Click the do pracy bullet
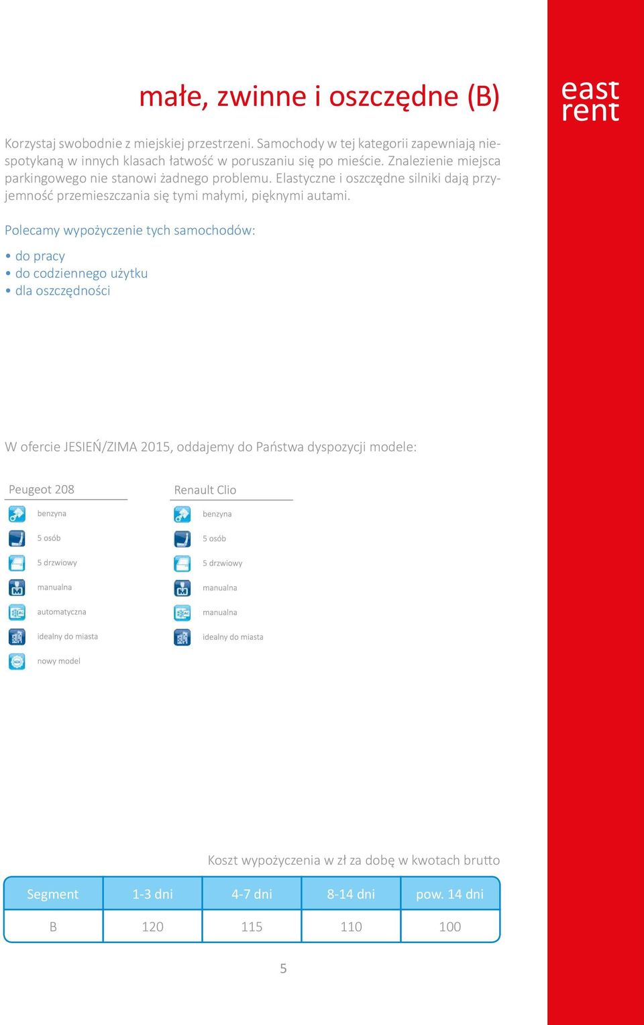The height and width of the screenshot is (1025, 644). (35, 256)
